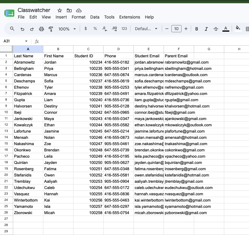Decrease font size with minus button
Viewport: 249px width, 235px height.
coord(167,29)
